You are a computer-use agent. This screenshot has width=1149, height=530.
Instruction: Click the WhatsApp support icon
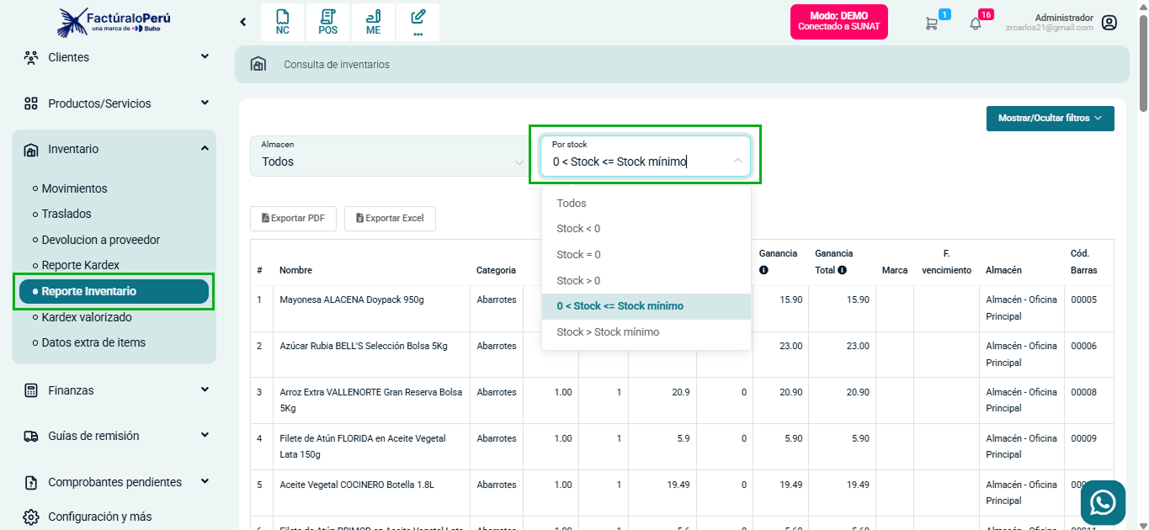pyautogui.click(x=1103, y=502)
